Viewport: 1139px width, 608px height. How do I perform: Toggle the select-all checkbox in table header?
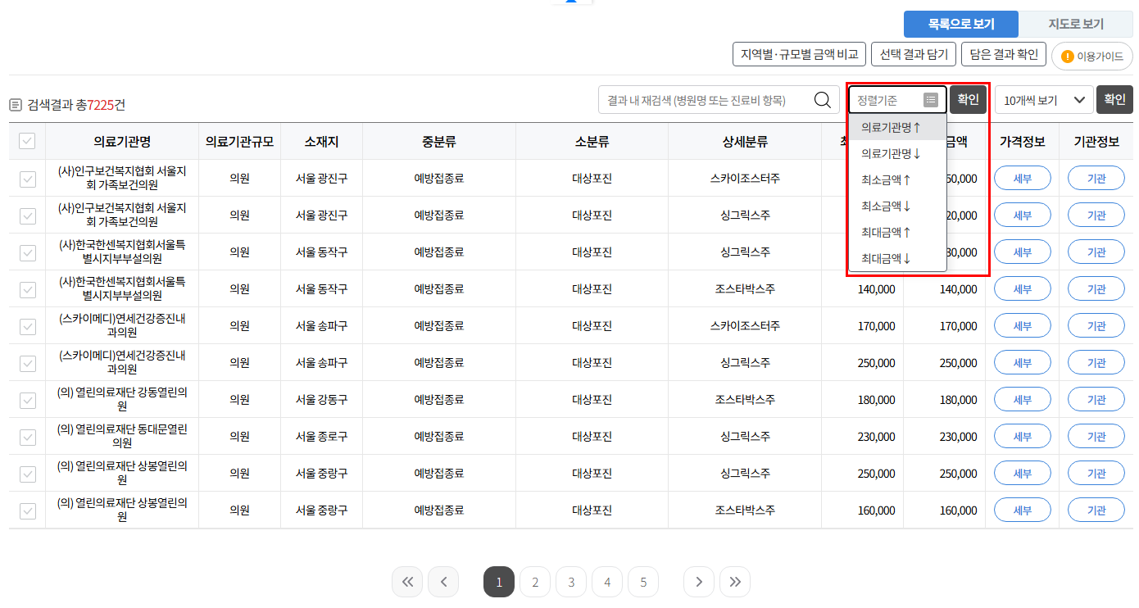pos(27,141)
